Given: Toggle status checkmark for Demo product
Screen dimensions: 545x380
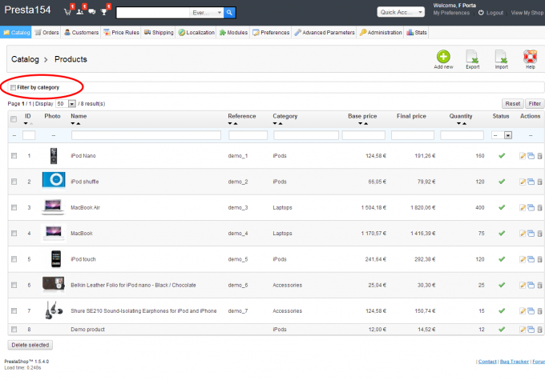Looking at the screenshot, I should [x=502, y=329].
